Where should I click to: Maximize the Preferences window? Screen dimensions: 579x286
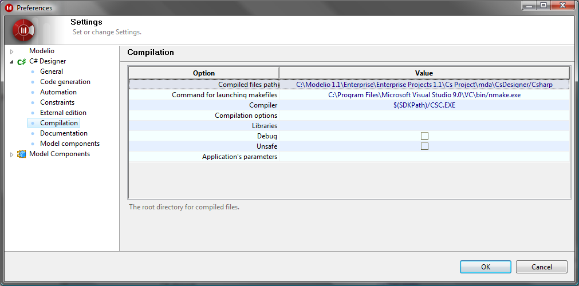click(543, 6)
